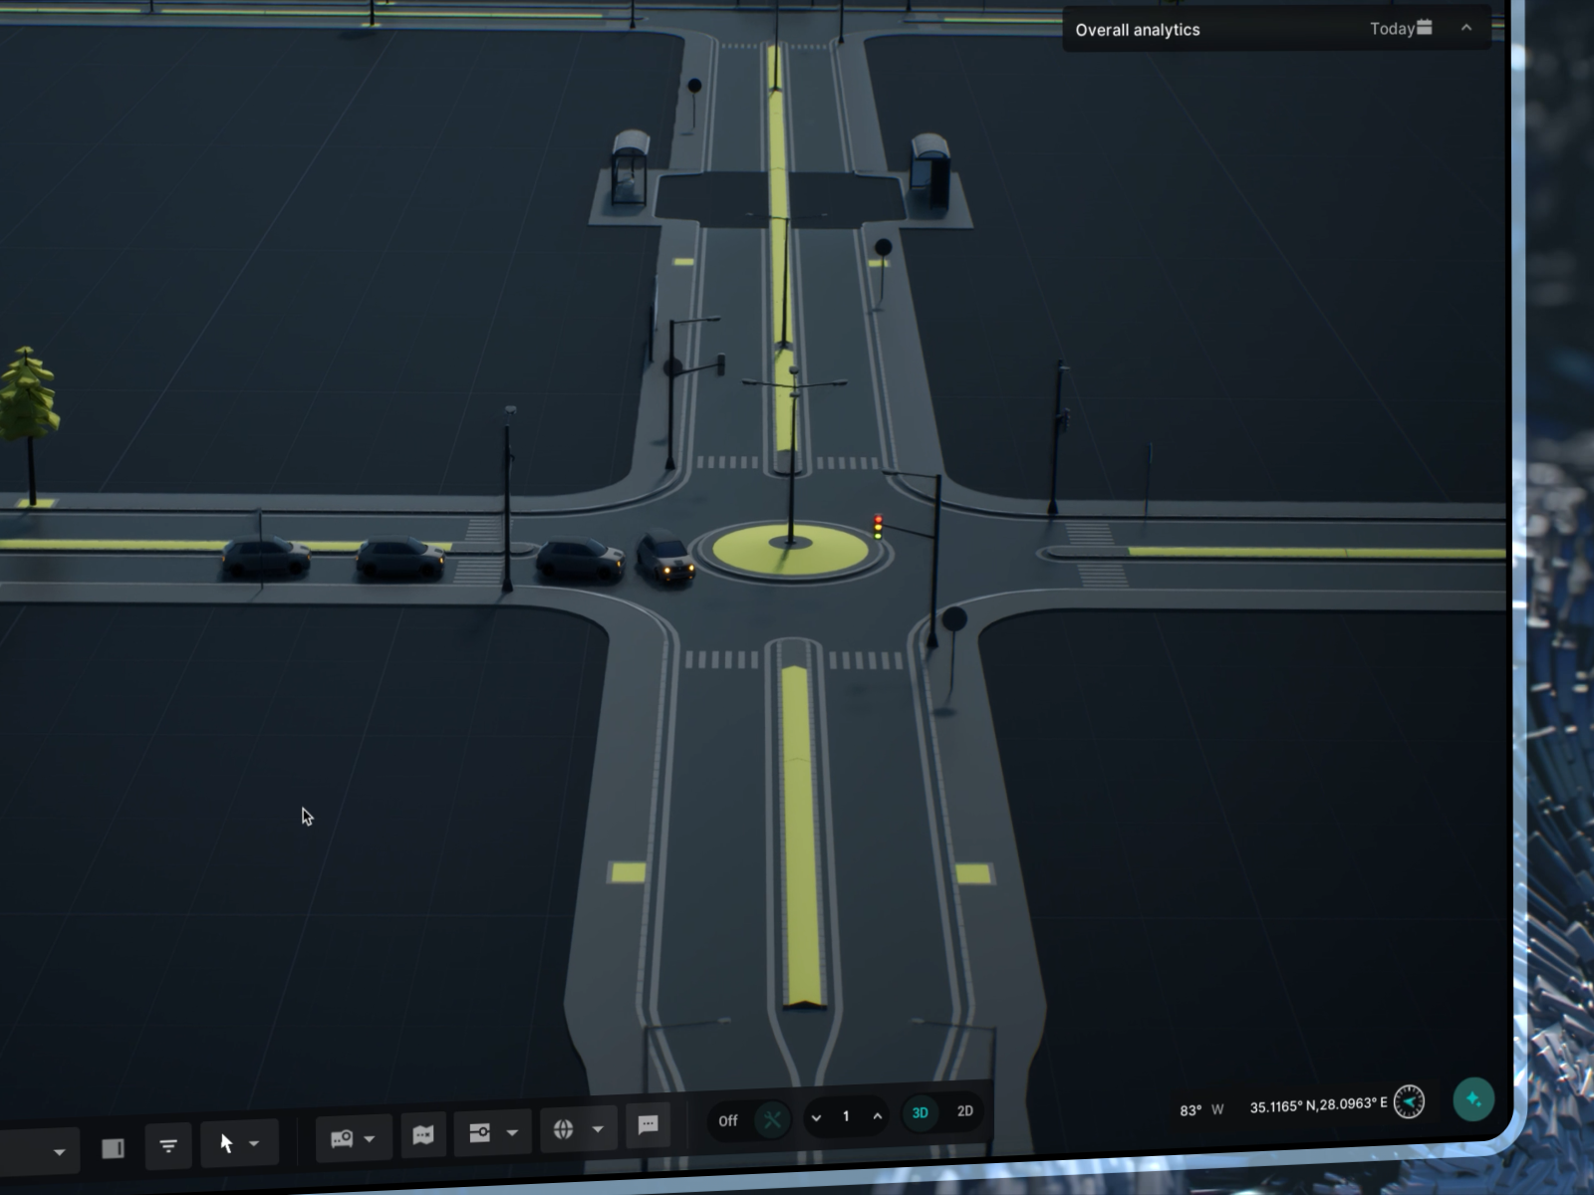Image resolution: width=1594 pixels, height=1195 pixels.
Task: Click the coordinates readout in status bar
Action: [x=1317, y=1104]
